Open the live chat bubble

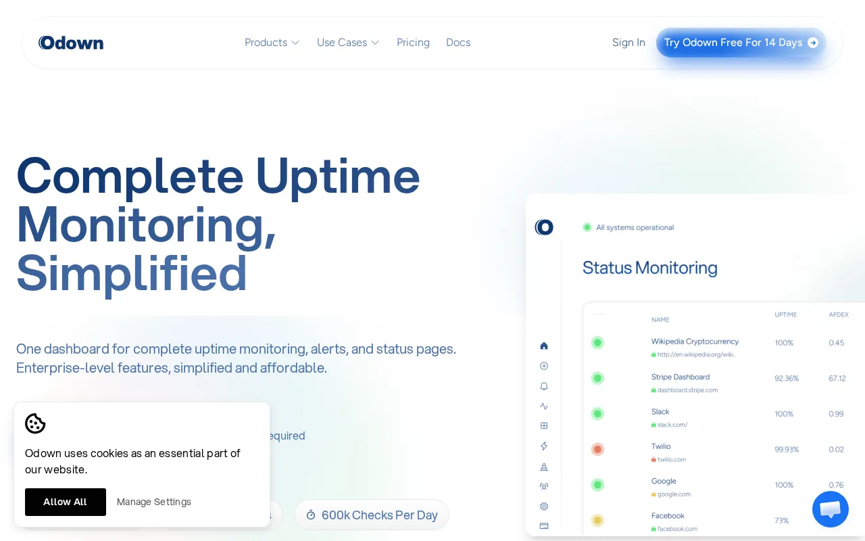click(x=831, y=509)
